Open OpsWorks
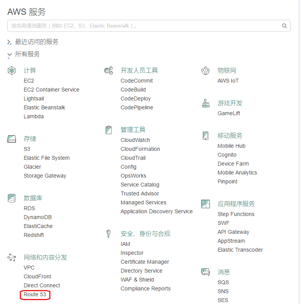 tap(133, 176)
